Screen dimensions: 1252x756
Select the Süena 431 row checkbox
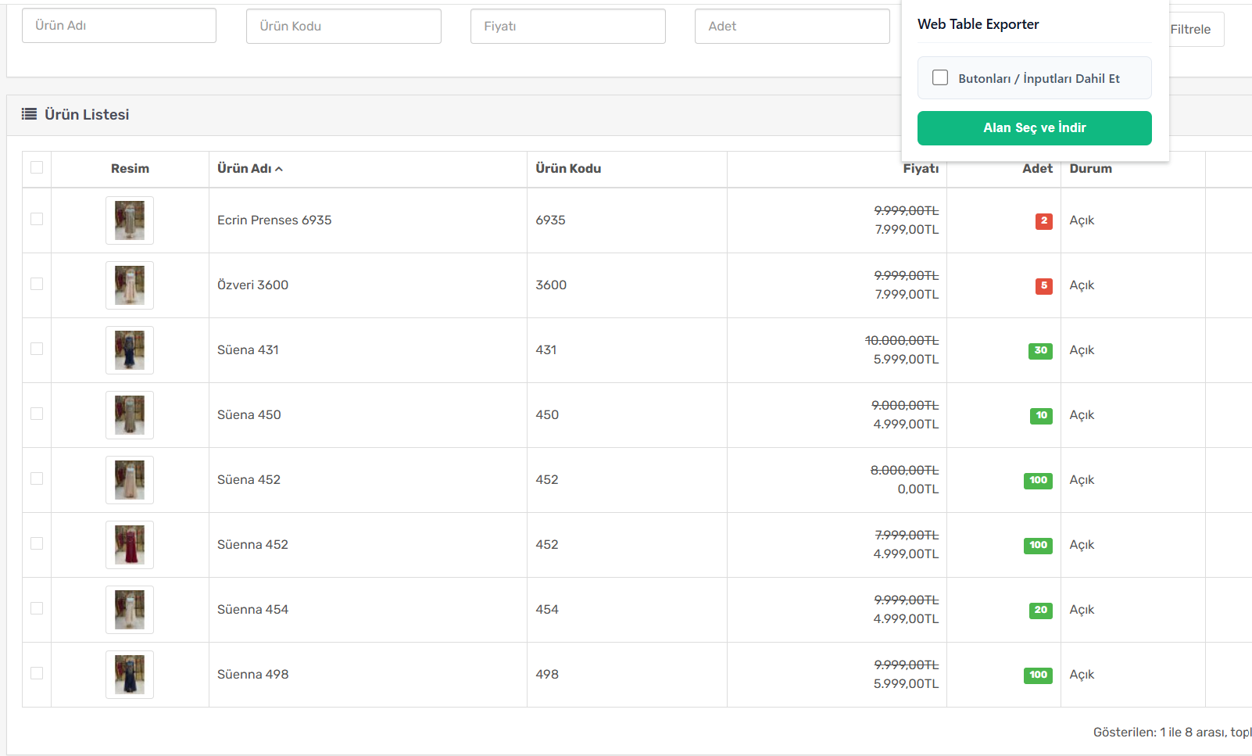[37, 349]
